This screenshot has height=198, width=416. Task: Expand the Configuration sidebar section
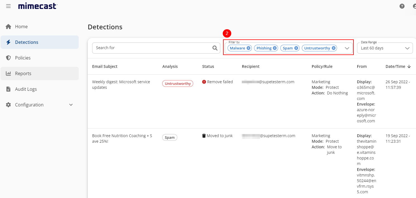coord(71,104)
